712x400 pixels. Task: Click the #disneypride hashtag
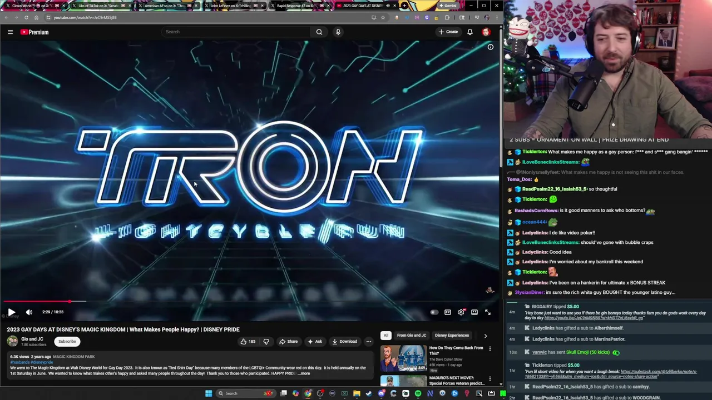[42, 362]
